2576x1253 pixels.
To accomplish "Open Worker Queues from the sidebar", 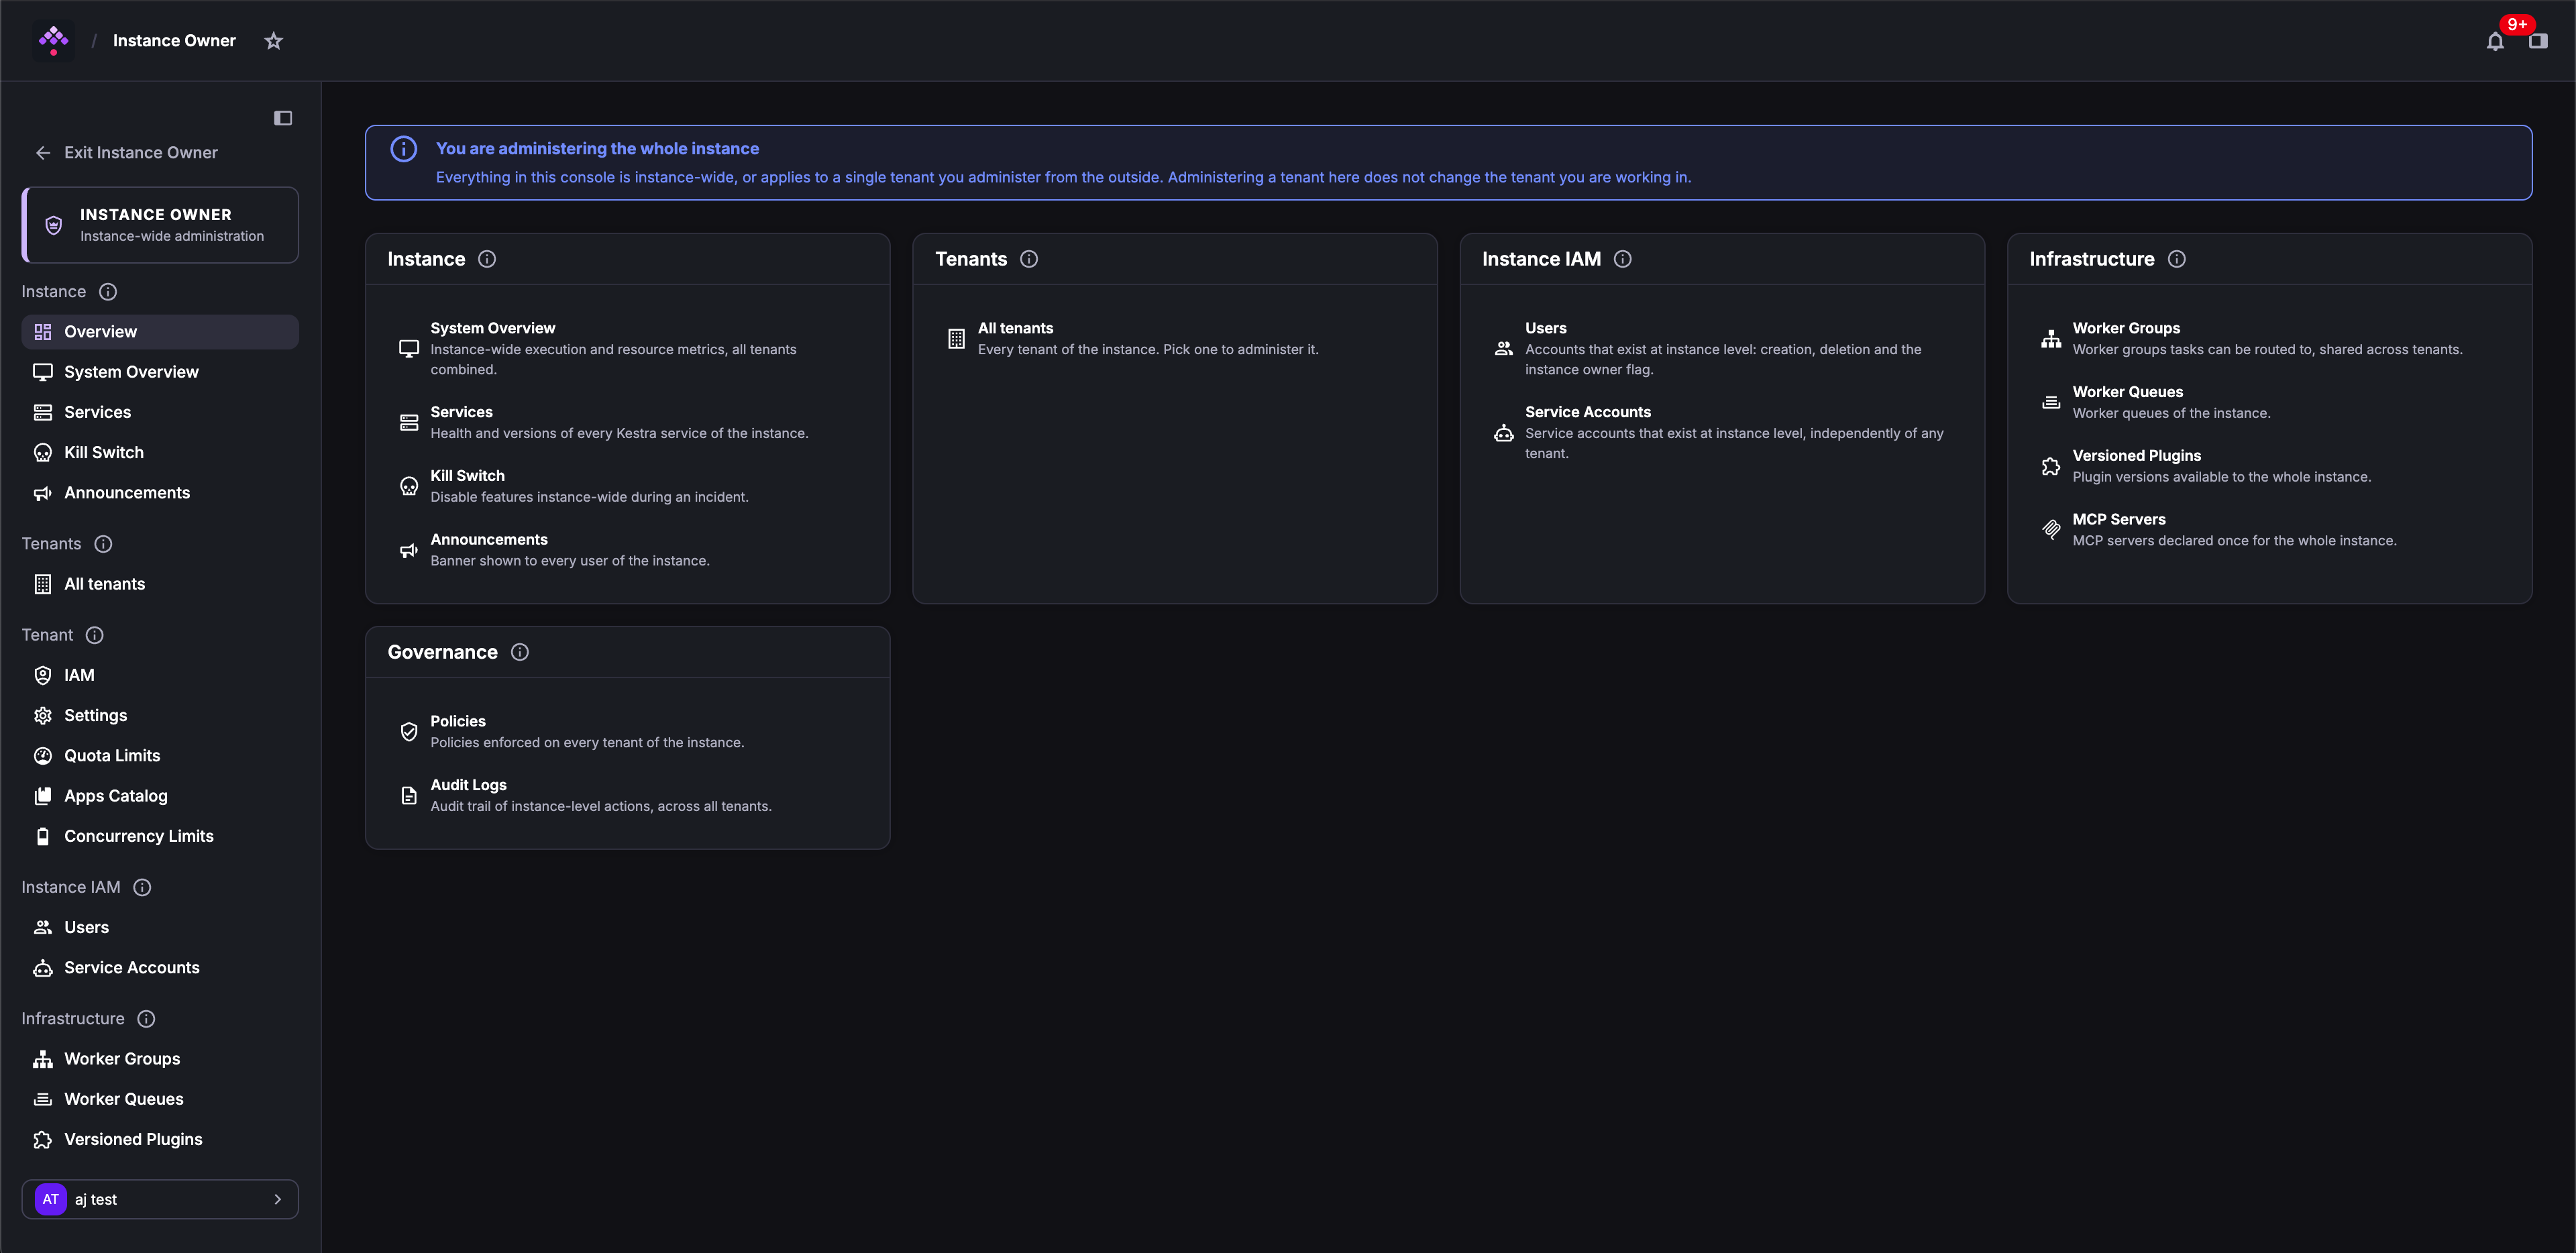I will tap(160, 1099).
